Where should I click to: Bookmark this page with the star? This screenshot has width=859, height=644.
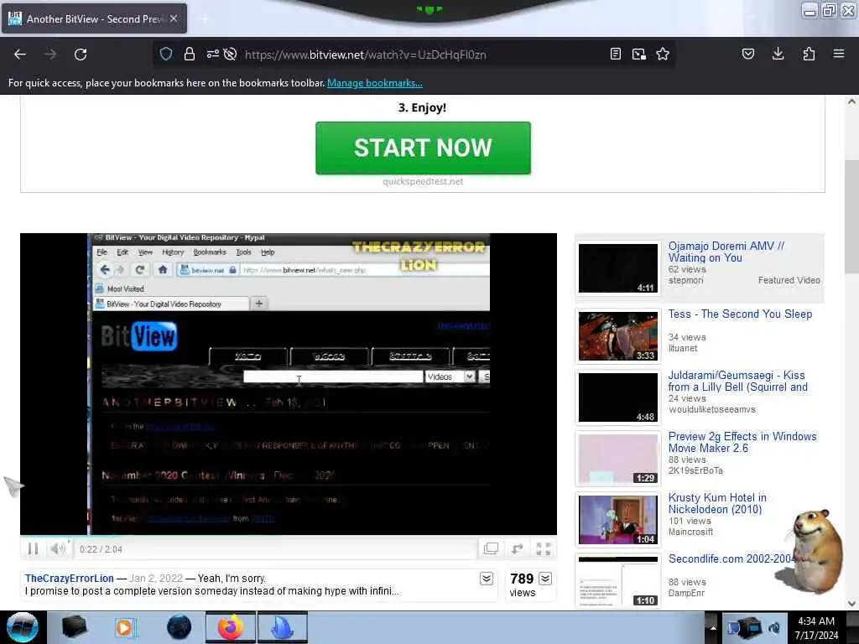(x=663, y=54)
